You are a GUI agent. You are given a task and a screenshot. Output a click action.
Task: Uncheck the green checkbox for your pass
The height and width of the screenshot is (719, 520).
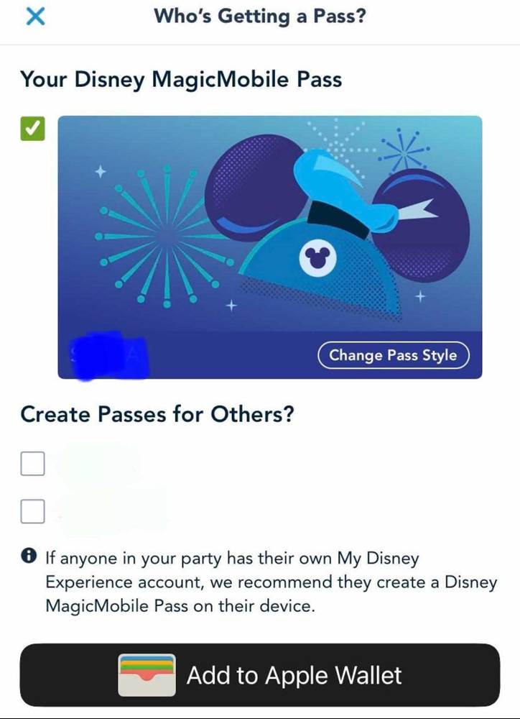(32, 129)
